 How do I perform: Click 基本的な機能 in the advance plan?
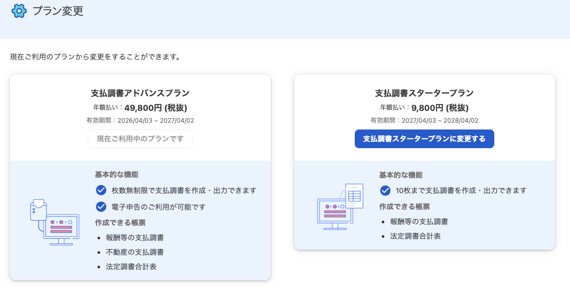(x=117, y=175)
